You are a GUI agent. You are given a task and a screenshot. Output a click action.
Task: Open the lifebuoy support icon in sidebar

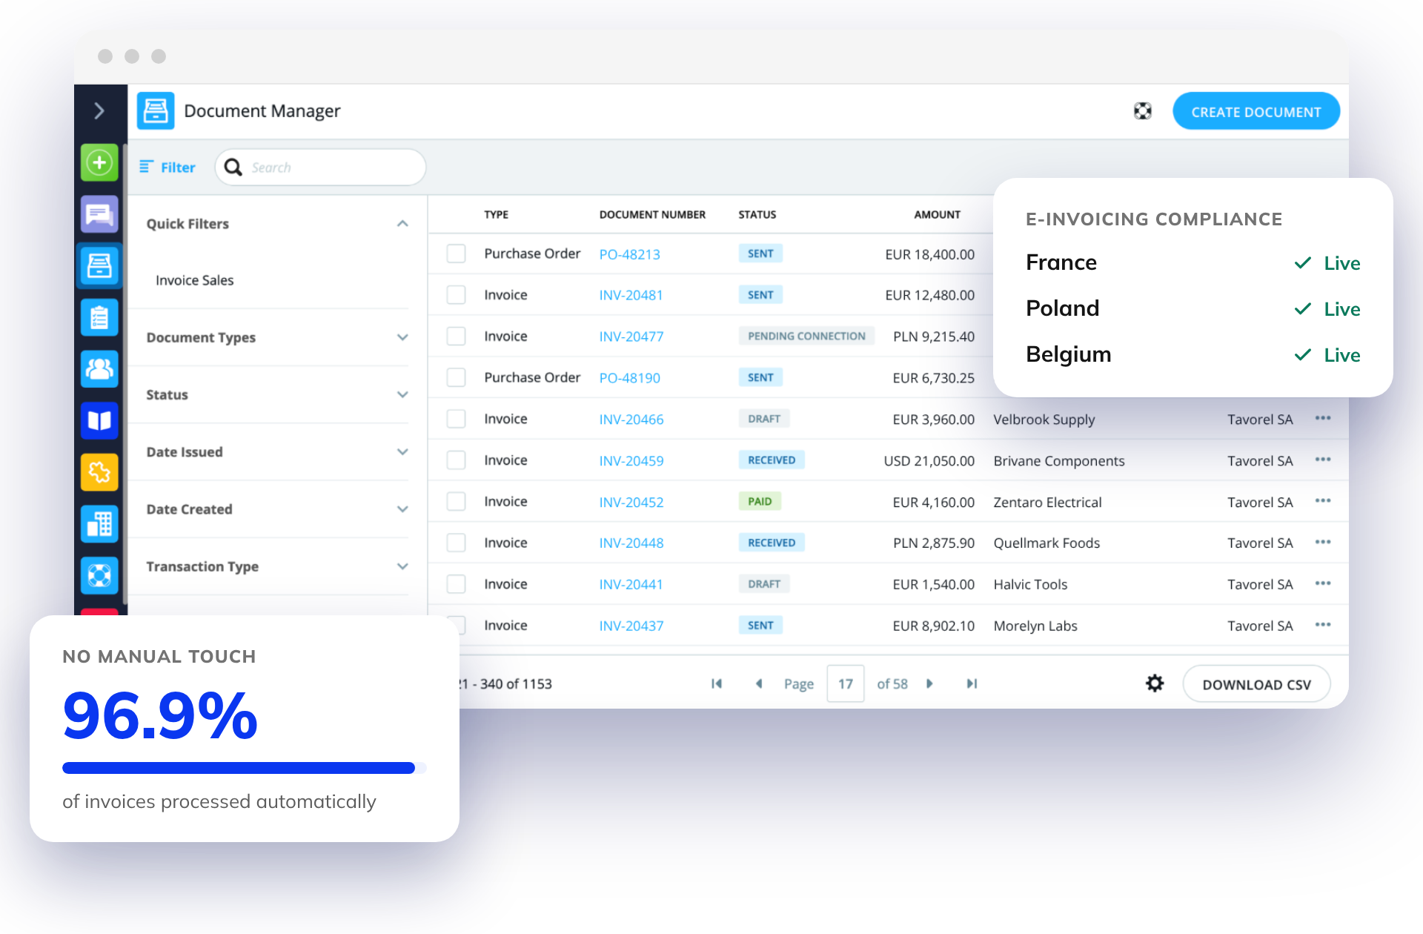click(99, 575)
